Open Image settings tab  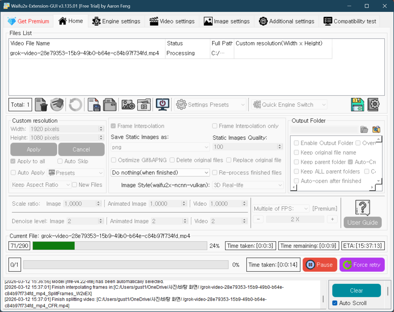pos(227,21)
